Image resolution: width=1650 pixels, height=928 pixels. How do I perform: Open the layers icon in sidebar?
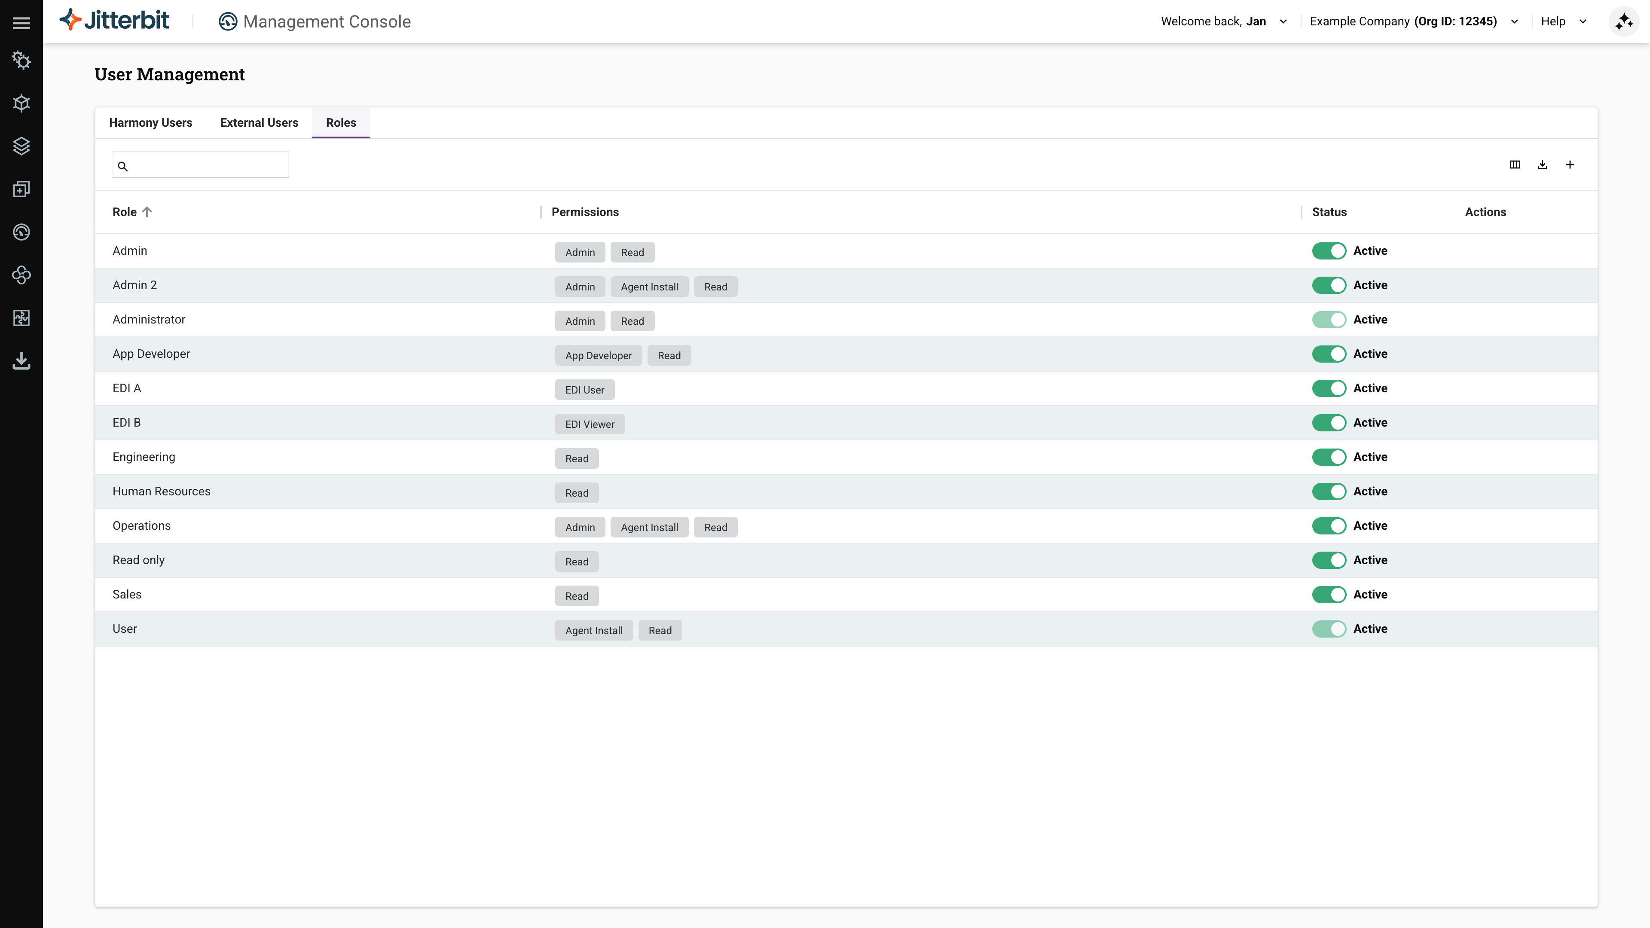pyautogui.click(x=21, y=146)
